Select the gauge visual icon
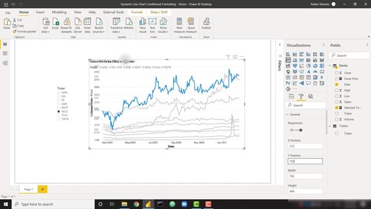Viewport: 371px width, 209px height. point(315,71)
